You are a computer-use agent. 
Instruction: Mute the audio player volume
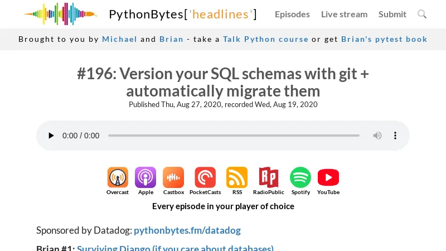(377, 136)
